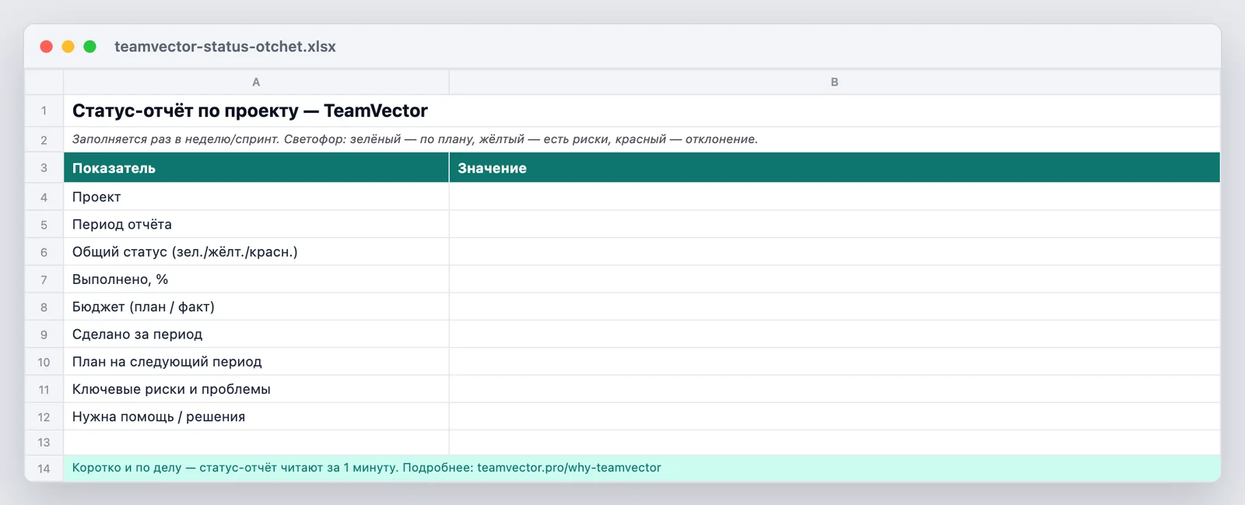Select row 13 header
Image resolution: width=1245 pixels, height=505 pixels.
point(44,442)
